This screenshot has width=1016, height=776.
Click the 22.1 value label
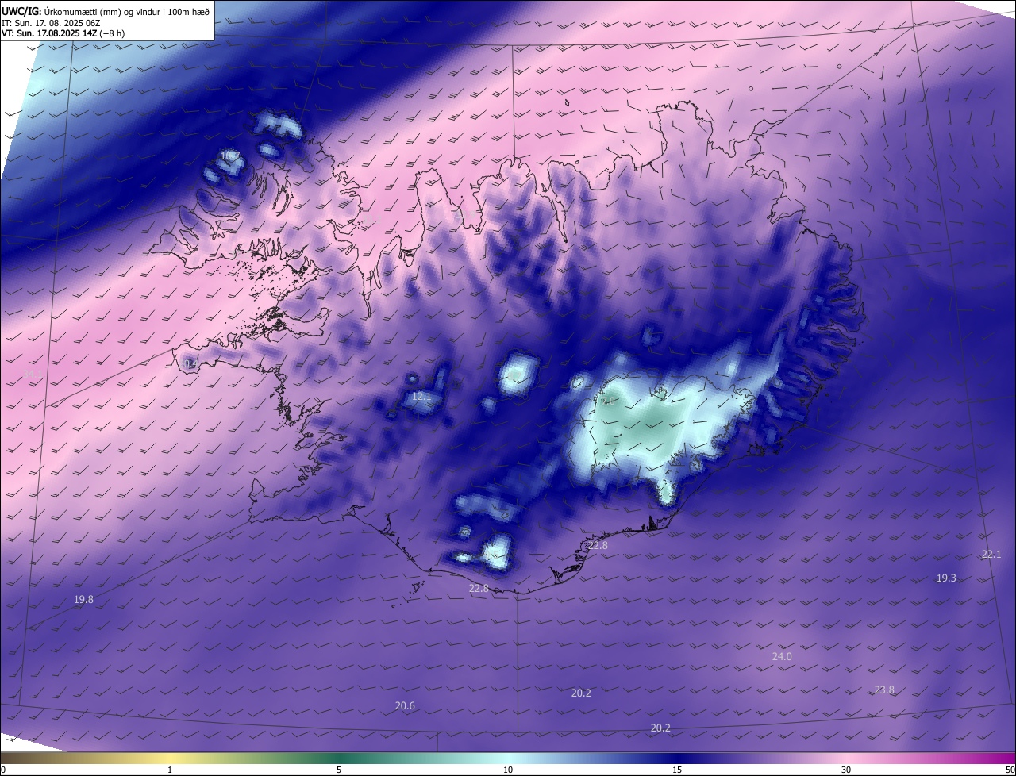tap(991, 555)
